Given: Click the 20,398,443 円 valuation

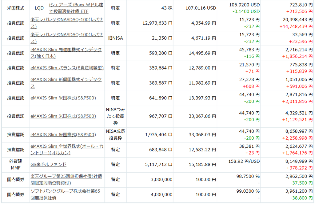Looking at the screenshot, I should [x=298, y=20].
